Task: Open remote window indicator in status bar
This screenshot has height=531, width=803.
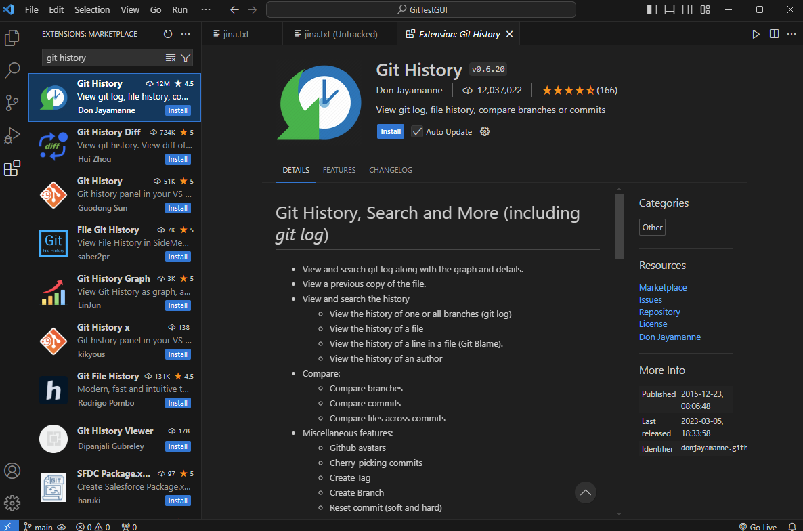Action: pos(8,526)
